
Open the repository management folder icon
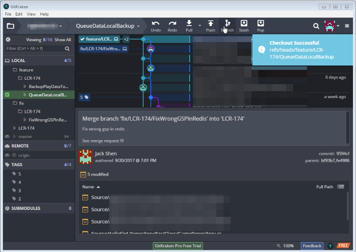tap(10, 26)
